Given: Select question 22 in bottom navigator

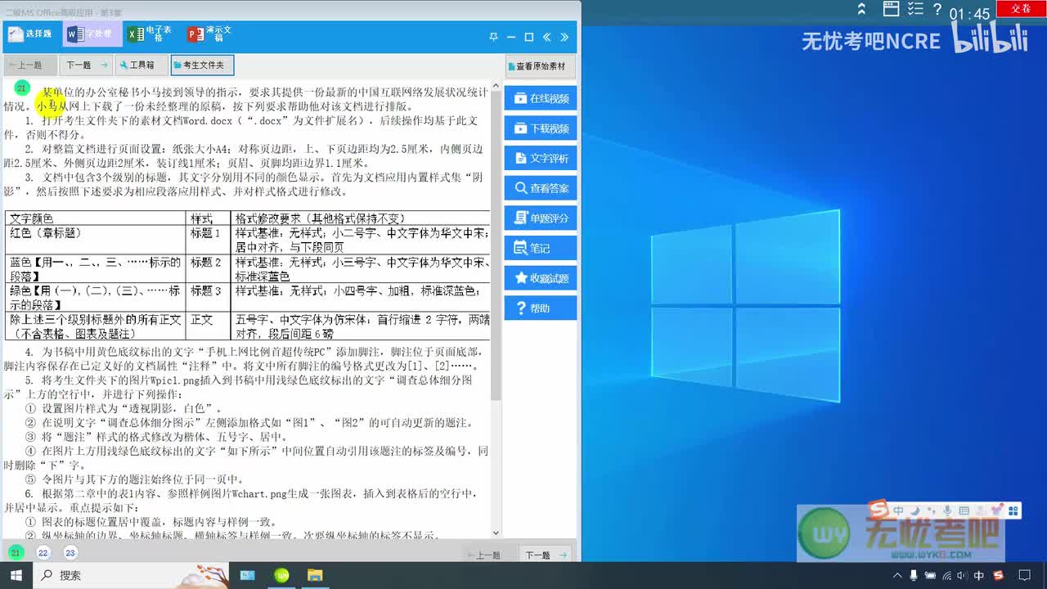Looking at the screenshot, I should coord(43,553).
